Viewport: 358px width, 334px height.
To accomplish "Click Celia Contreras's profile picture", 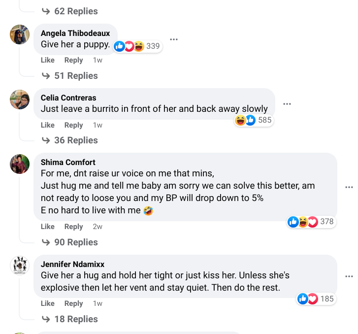I will coord(20,100).
